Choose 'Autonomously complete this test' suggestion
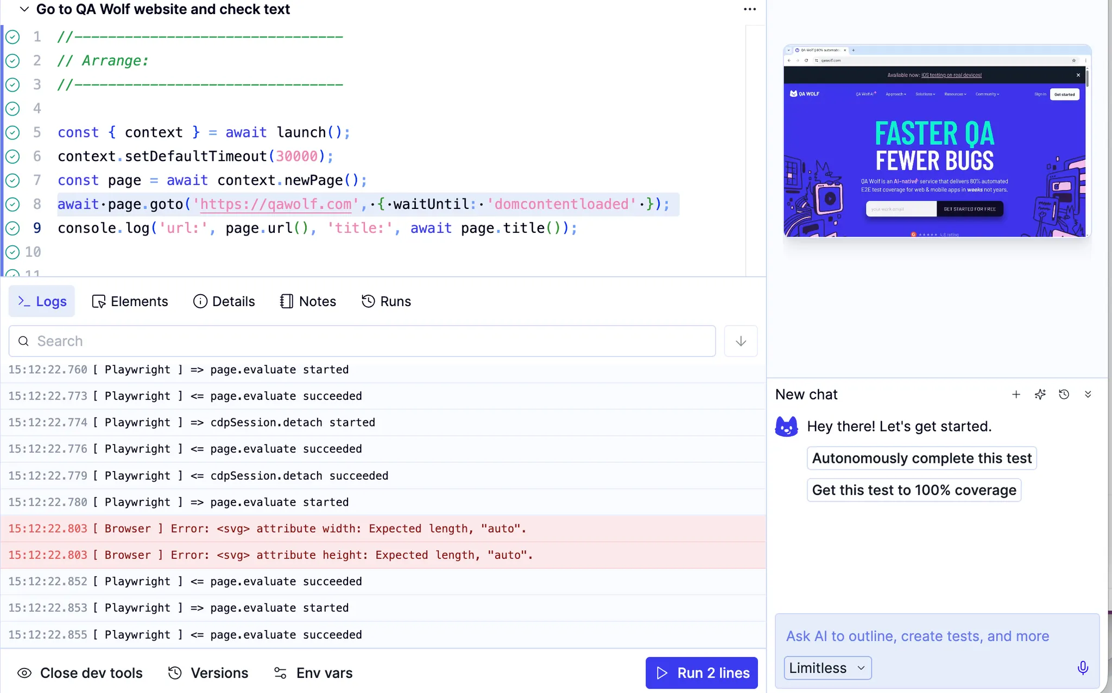Viewport: 1112px width, 693px height. (921, 458)
